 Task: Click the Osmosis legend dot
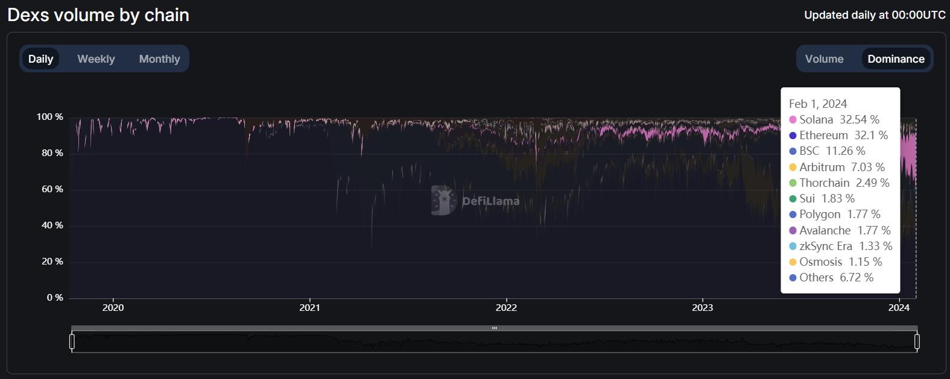(x=793, y=262)
